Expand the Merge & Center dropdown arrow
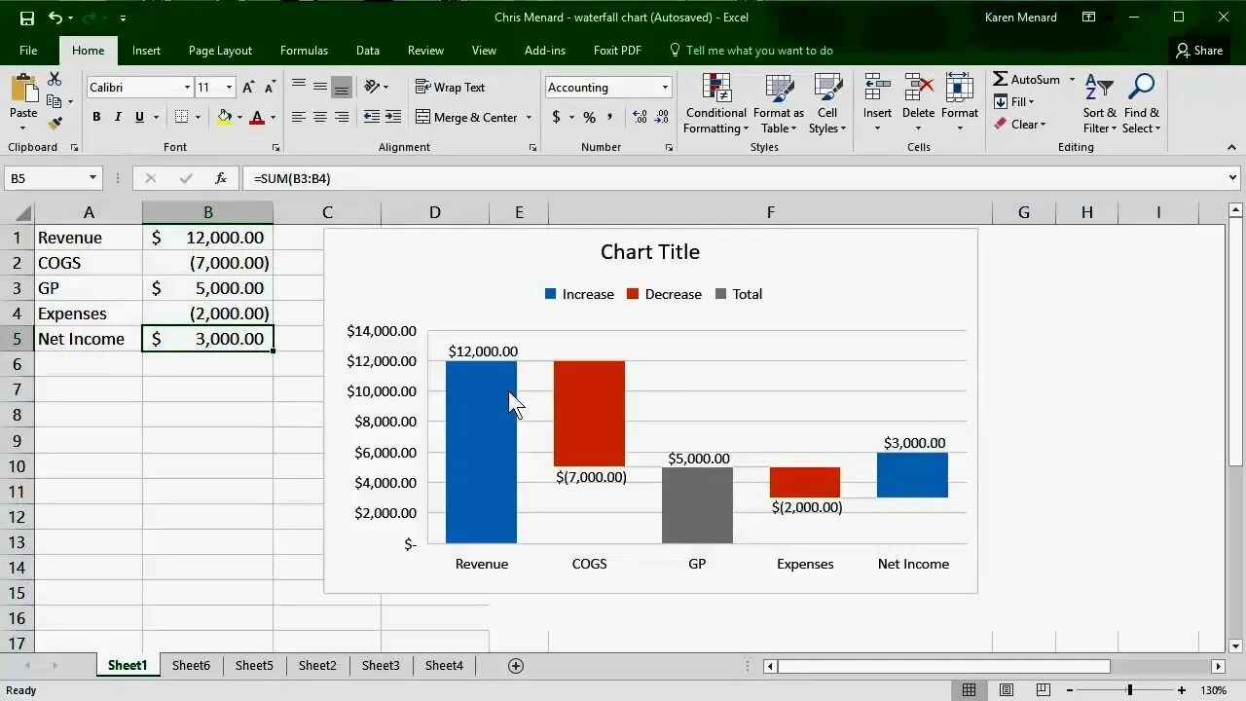 [x=529, y=117]
